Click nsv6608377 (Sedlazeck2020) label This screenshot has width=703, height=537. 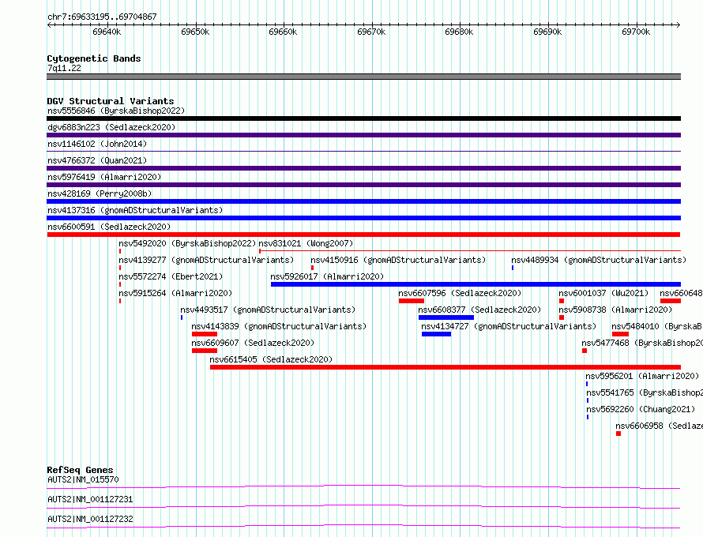(x=479, y=310)
